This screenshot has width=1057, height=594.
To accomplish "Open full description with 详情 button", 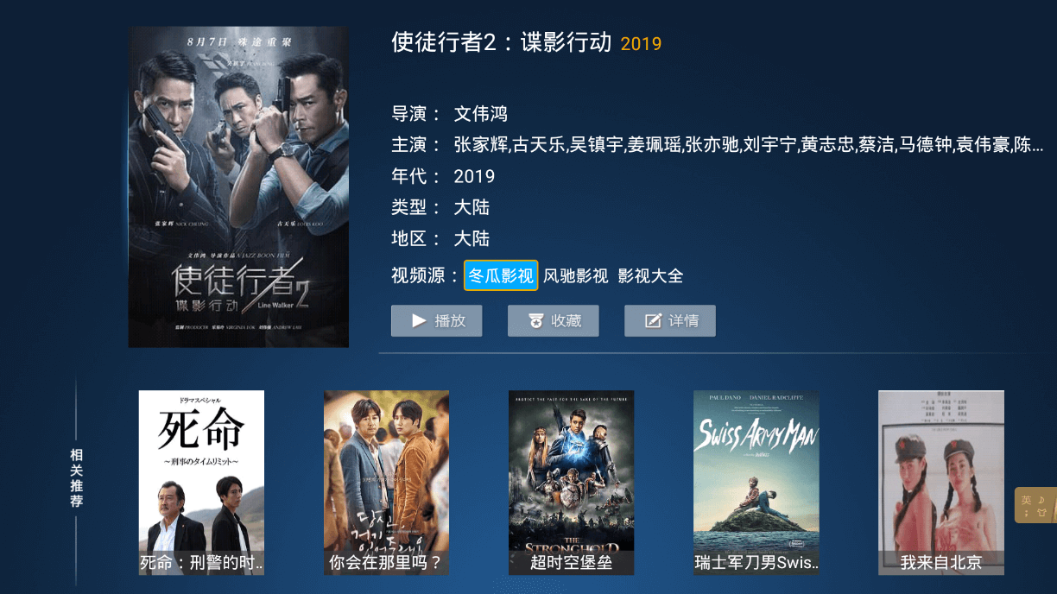I will 670,321.
